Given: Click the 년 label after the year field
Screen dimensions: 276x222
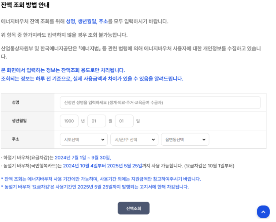Looking at the screenshot, I should coord(83,121).
